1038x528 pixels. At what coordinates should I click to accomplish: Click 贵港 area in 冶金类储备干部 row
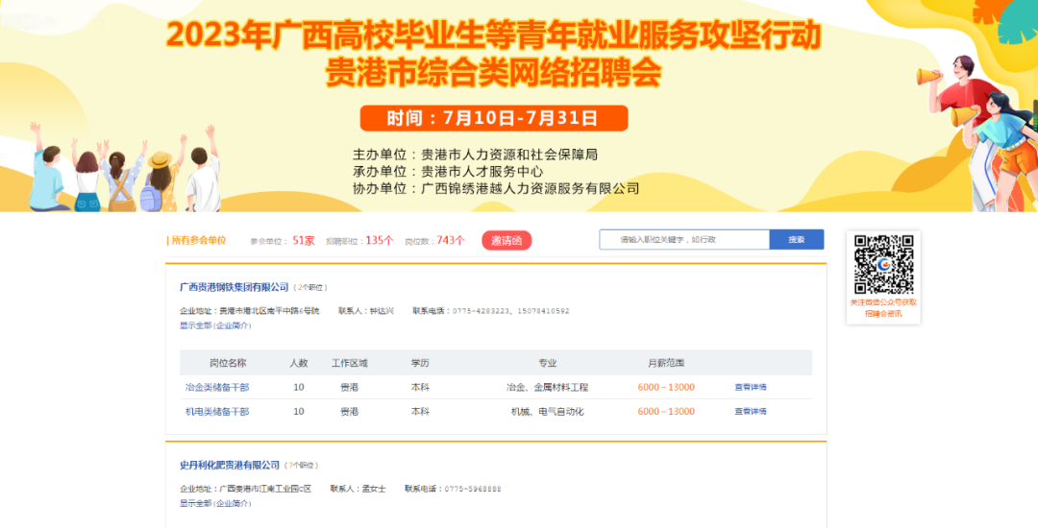(x=350, y=387)
